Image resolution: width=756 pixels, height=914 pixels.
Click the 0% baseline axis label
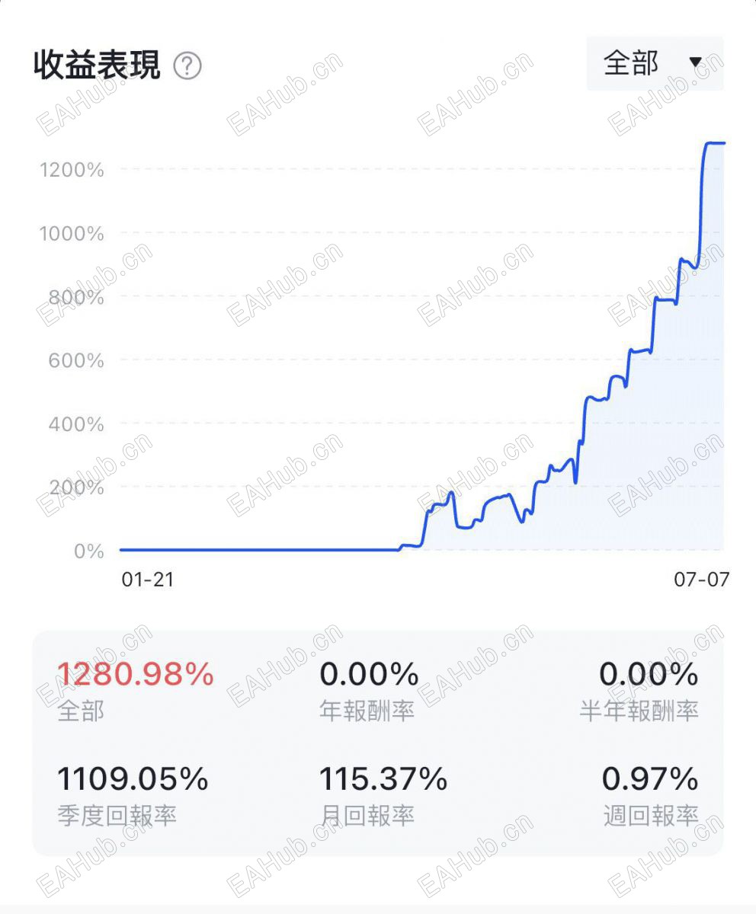click(89, 551)
